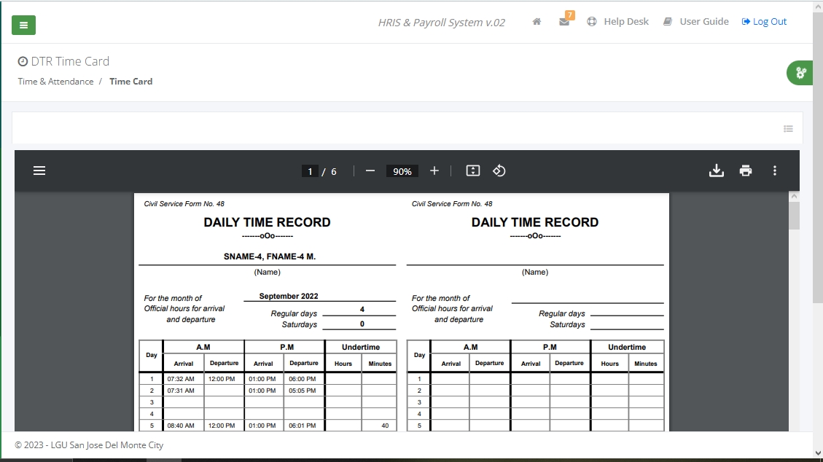The height and width of the screenshot is (462, 823).
Task: Open the PDF viewer more actions menu
Action: click(775, 171)
